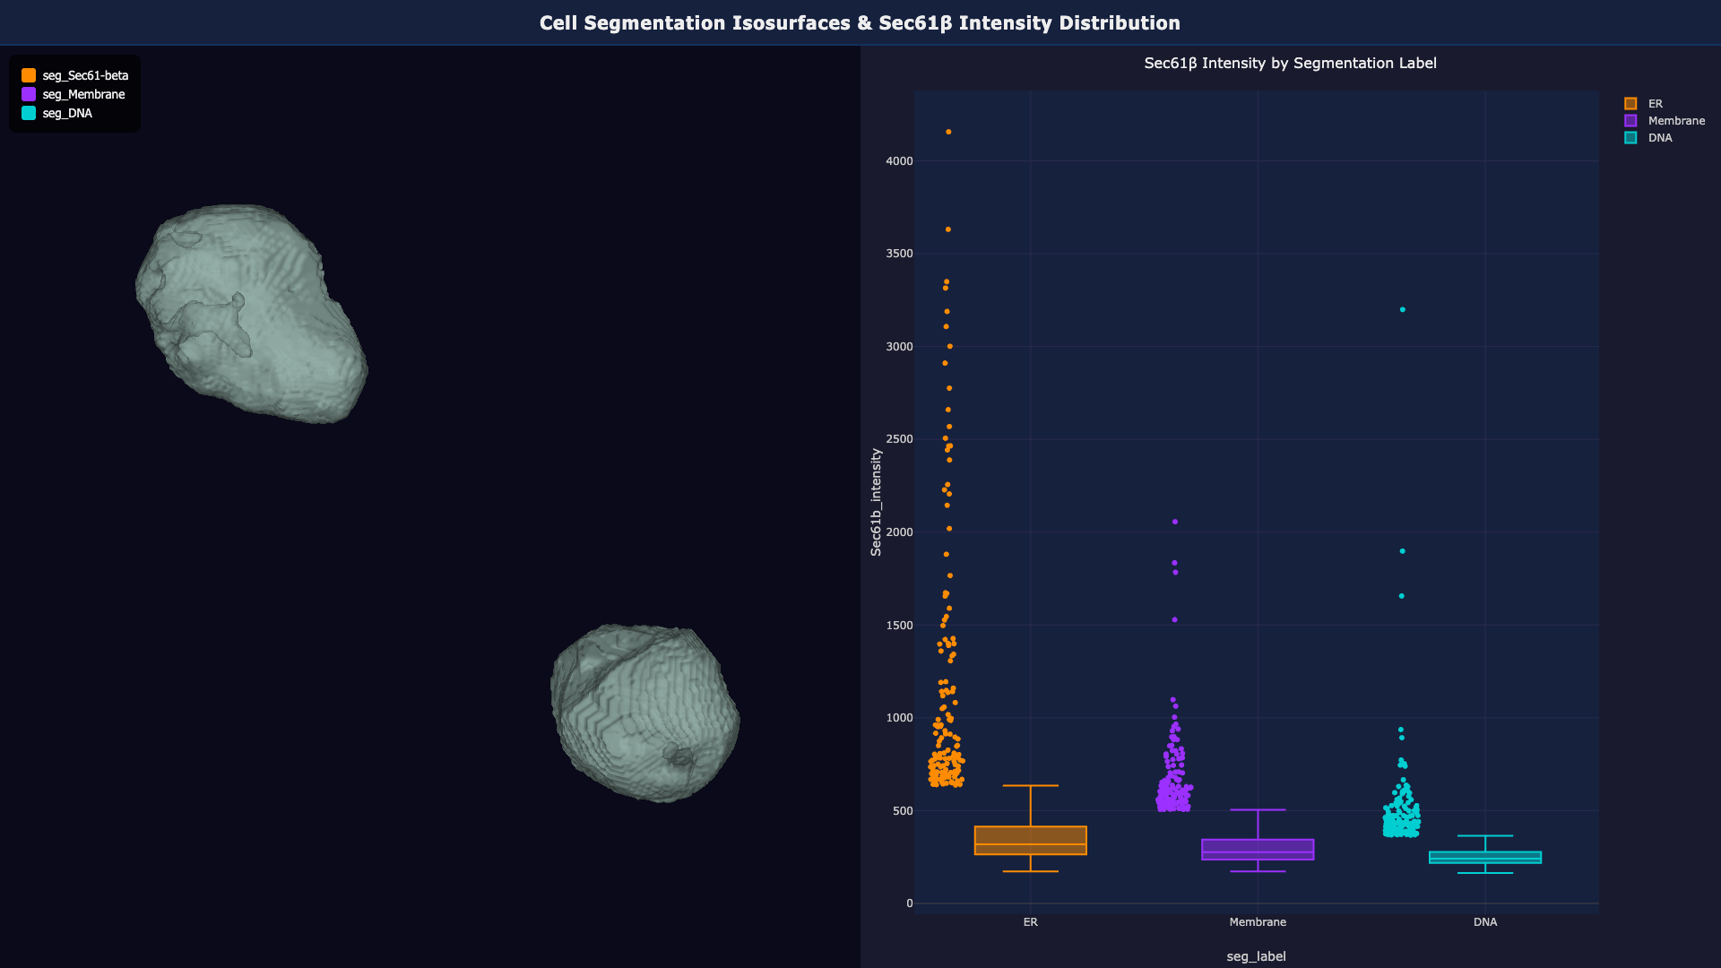Click the cyan DNA box plot
This screenshot has width=1721, height=968.
1485,857
